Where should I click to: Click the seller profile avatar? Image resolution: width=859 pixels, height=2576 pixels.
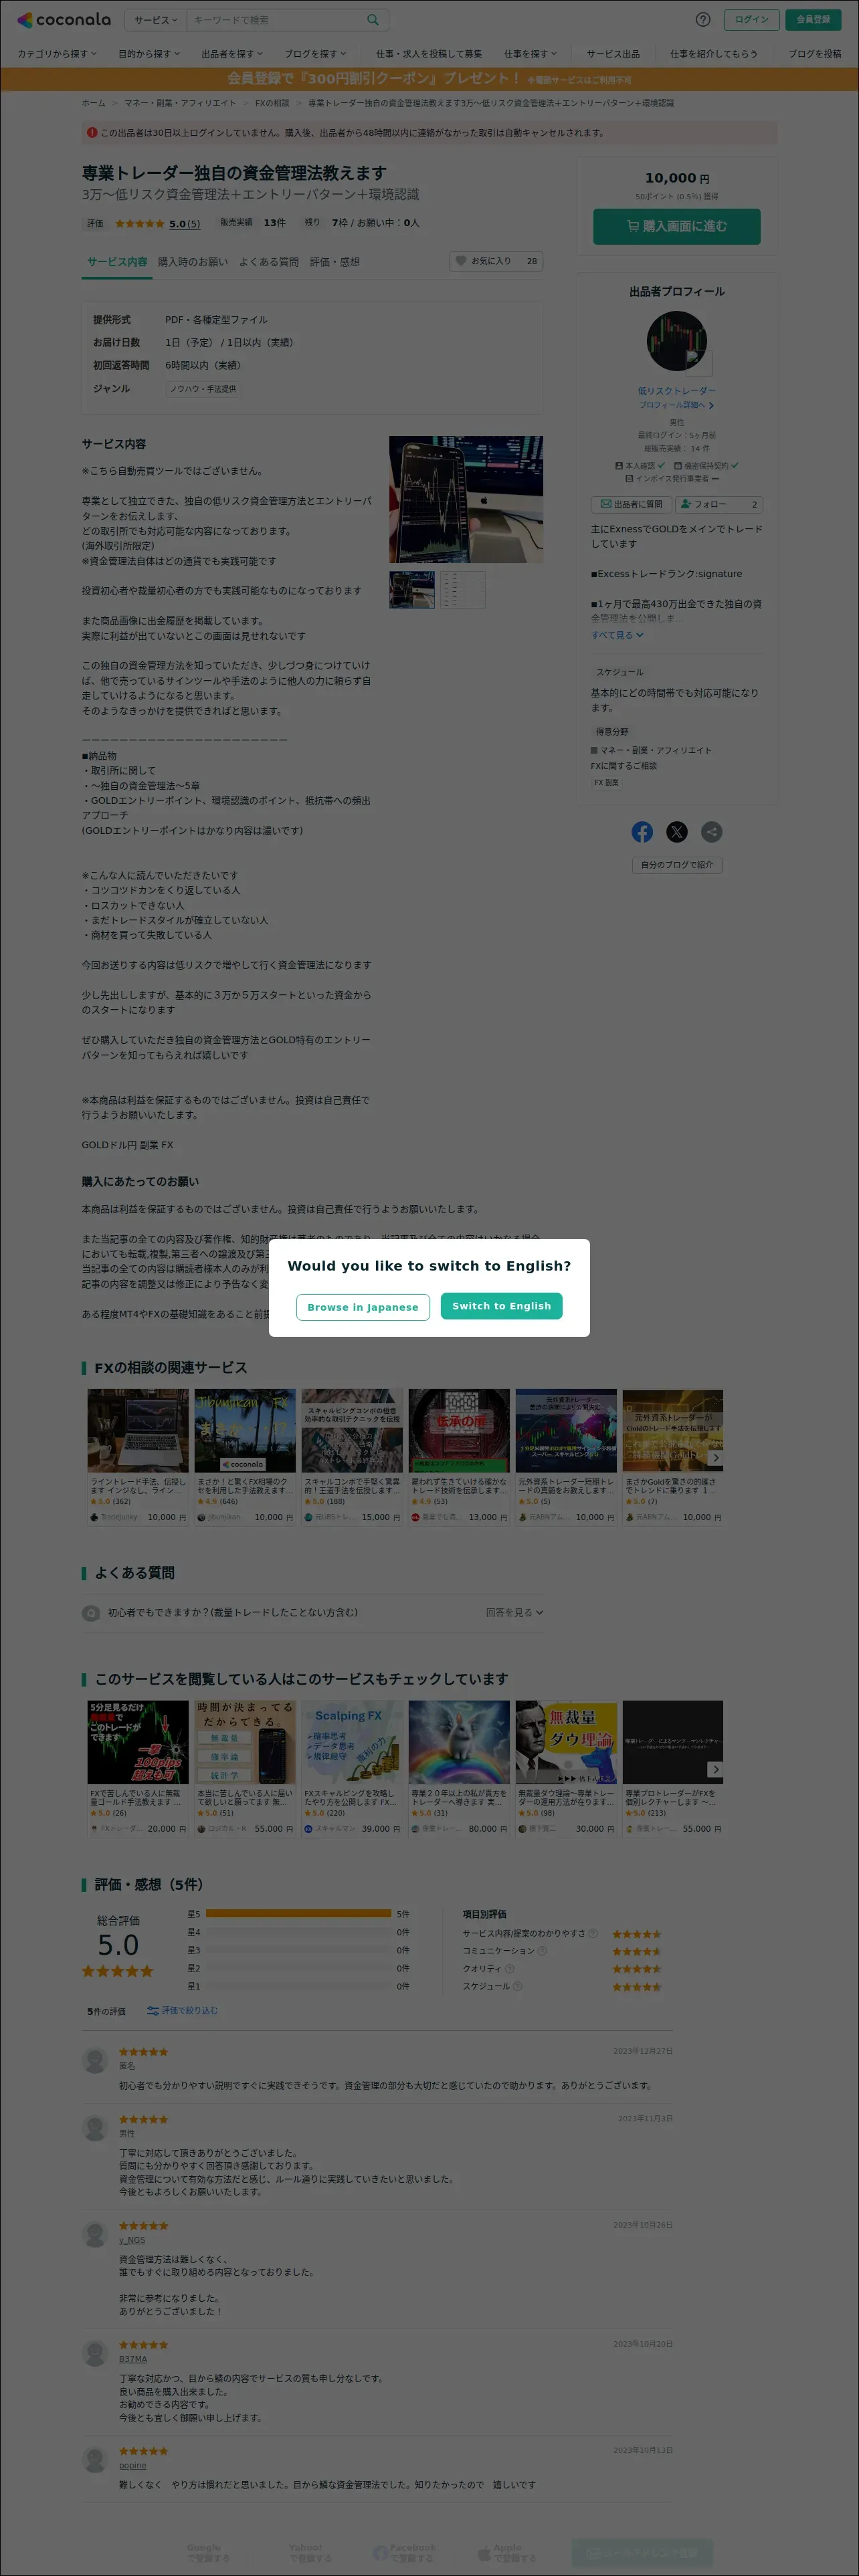677,342
